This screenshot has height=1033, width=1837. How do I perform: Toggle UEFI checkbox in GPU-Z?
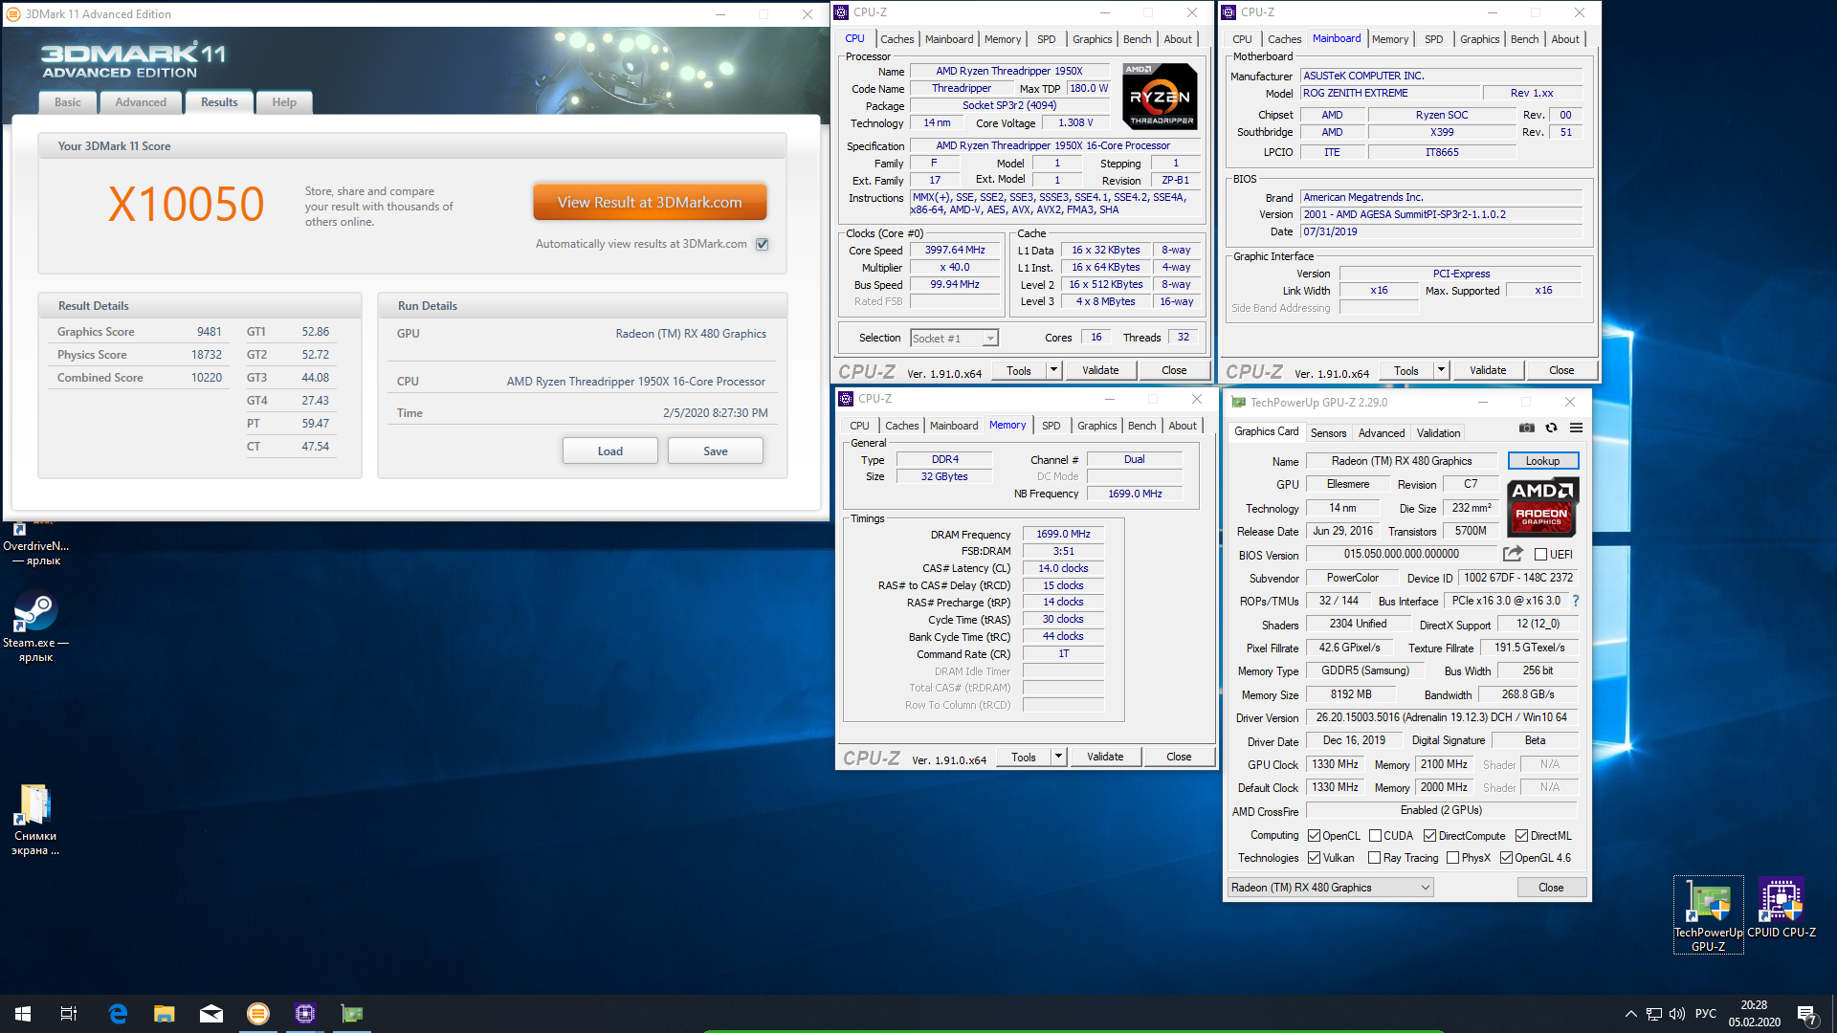(x=1540, y=555)
